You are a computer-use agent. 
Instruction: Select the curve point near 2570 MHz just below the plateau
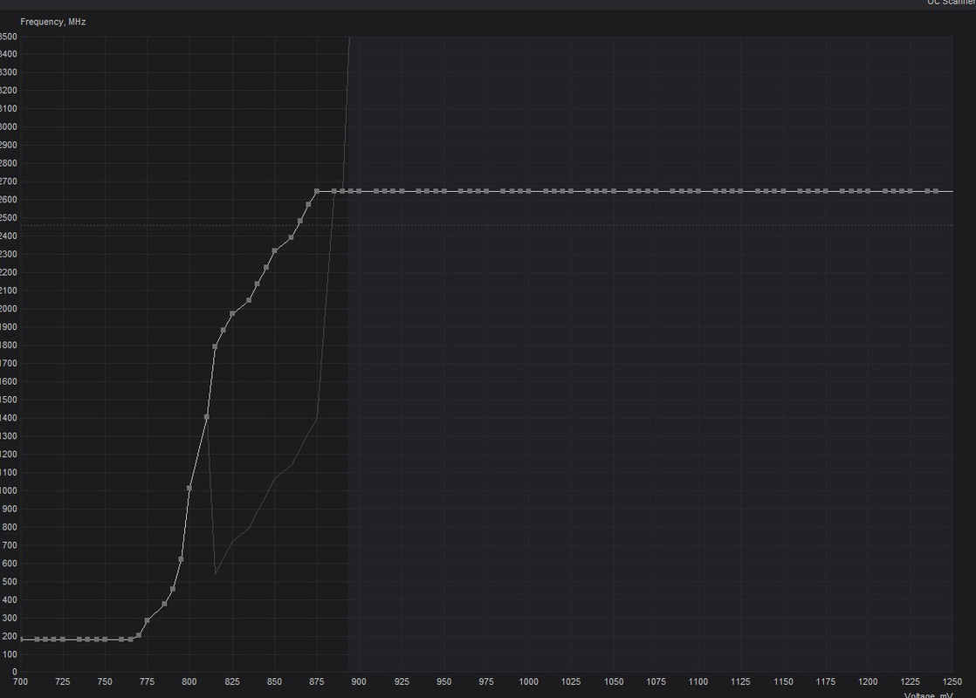pyautogui.click(x=308, y=204)
